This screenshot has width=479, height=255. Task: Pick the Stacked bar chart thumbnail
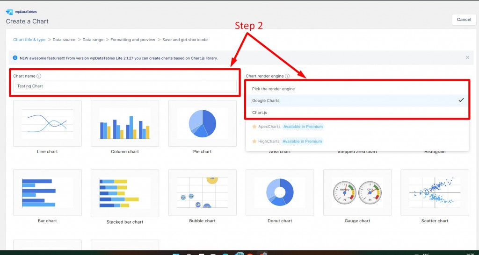(125, 193)
